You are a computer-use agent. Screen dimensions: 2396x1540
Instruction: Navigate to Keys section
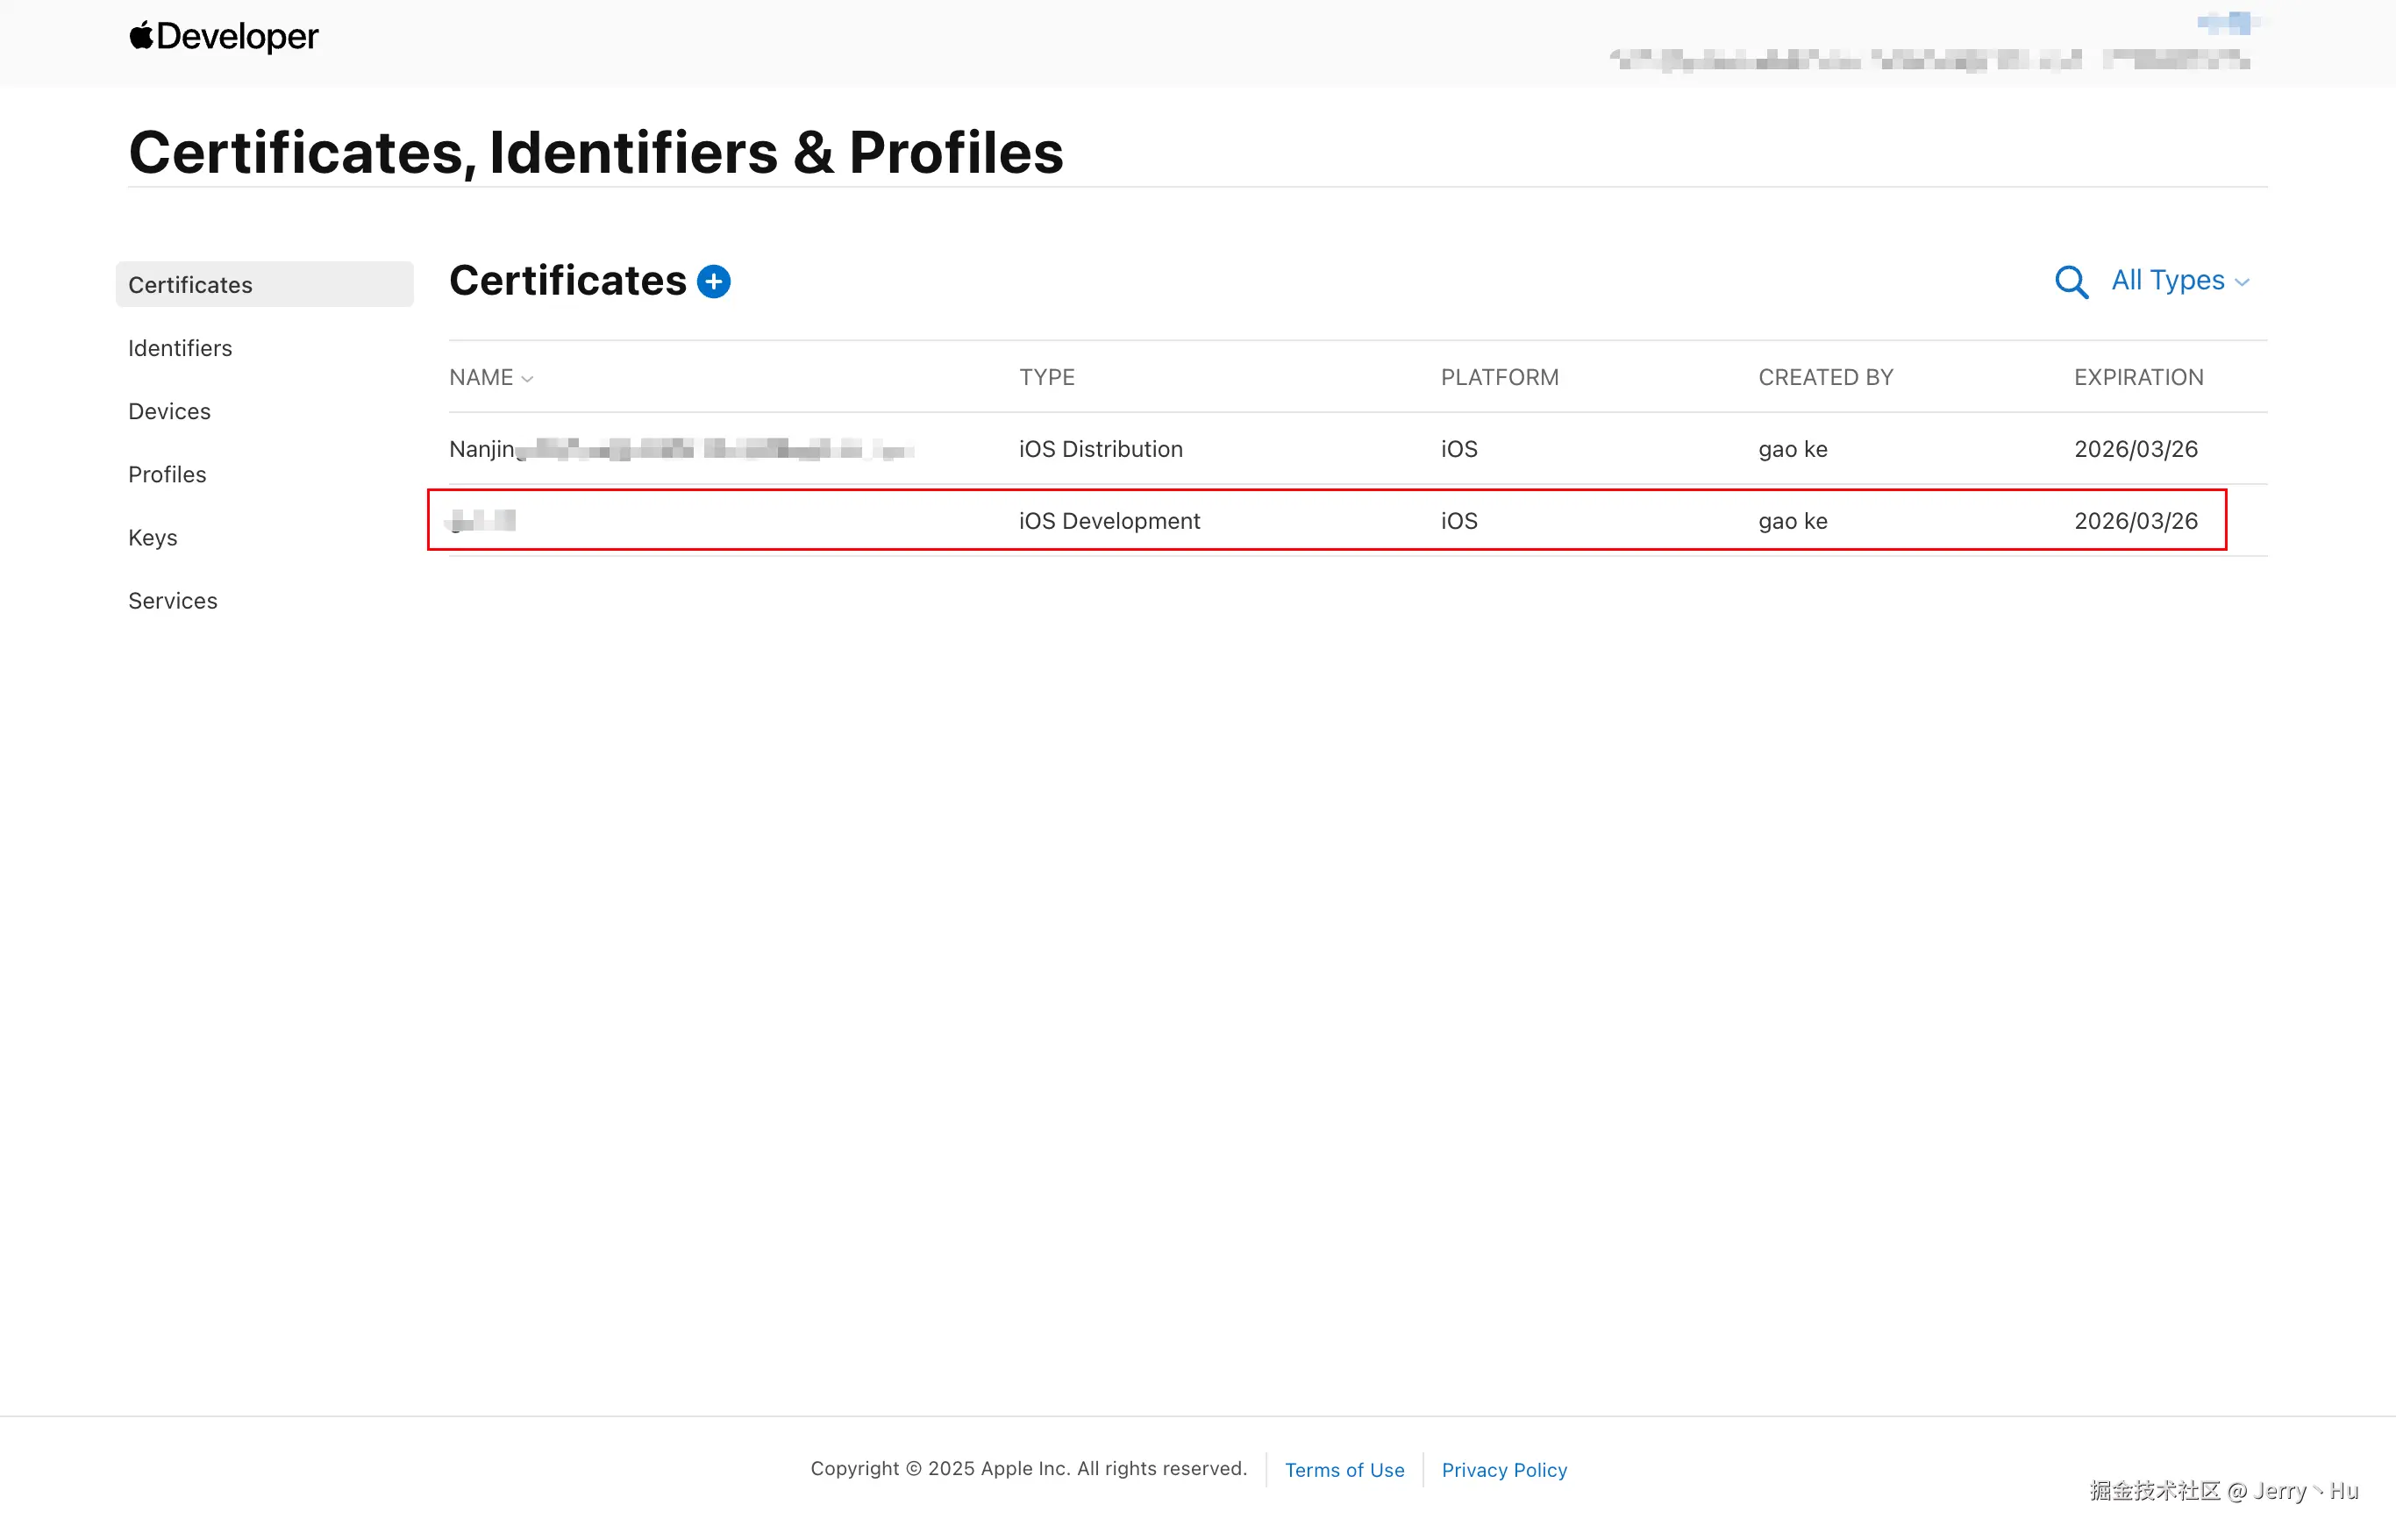[x=152, y=537]
